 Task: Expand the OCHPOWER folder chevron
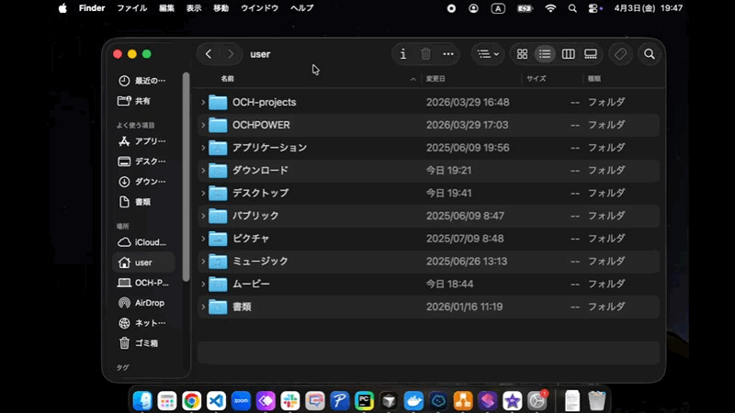(x=203, y=125)
